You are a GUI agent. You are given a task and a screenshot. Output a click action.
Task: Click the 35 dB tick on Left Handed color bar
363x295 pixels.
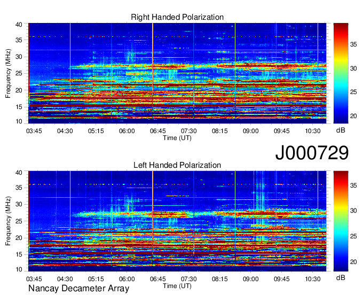point(353,185)
